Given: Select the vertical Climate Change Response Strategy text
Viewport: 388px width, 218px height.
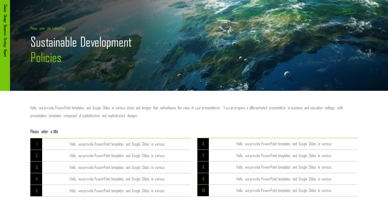Looking at the screenshot, I should pyautogui.click(x=5, y=30).
